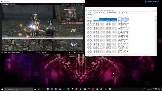This screenshot has width=162, height=91.
Task: Click the game preview video area
Action: coord(42,28)
